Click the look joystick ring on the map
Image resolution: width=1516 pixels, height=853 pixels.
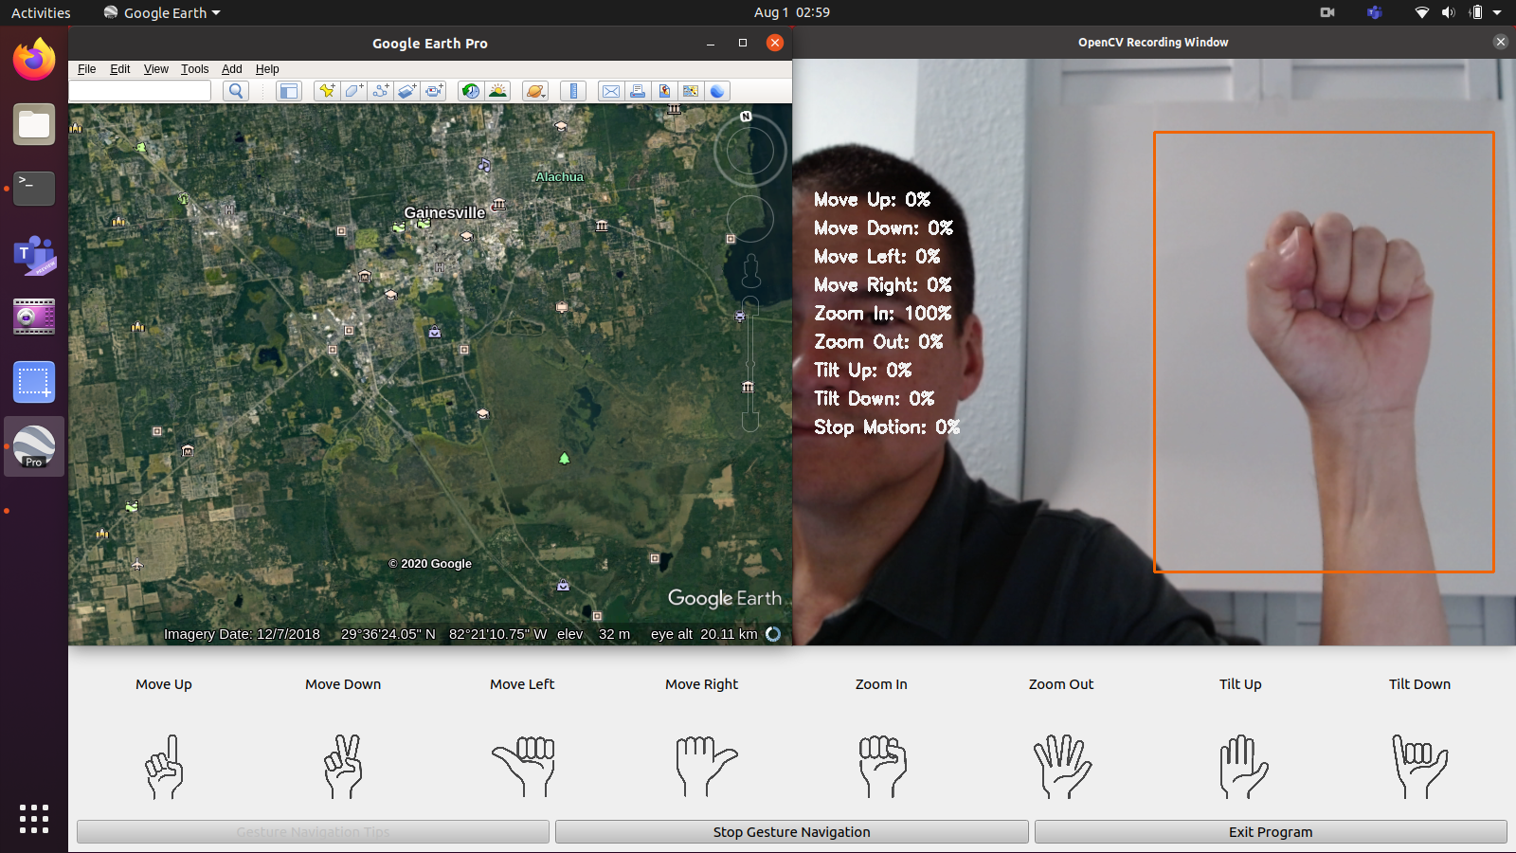pos(749,152)
